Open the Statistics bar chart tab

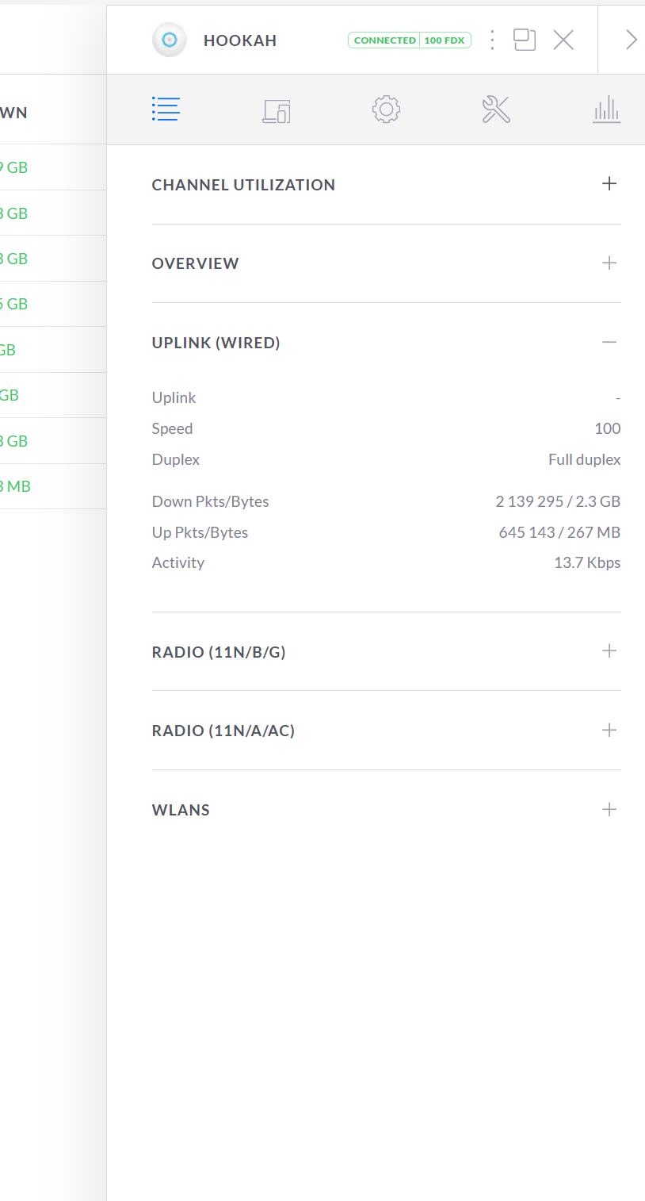point(606,109)
